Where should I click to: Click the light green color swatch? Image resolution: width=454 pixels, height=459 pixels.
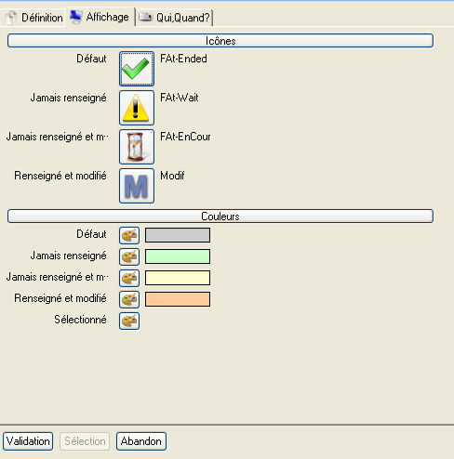178,256
